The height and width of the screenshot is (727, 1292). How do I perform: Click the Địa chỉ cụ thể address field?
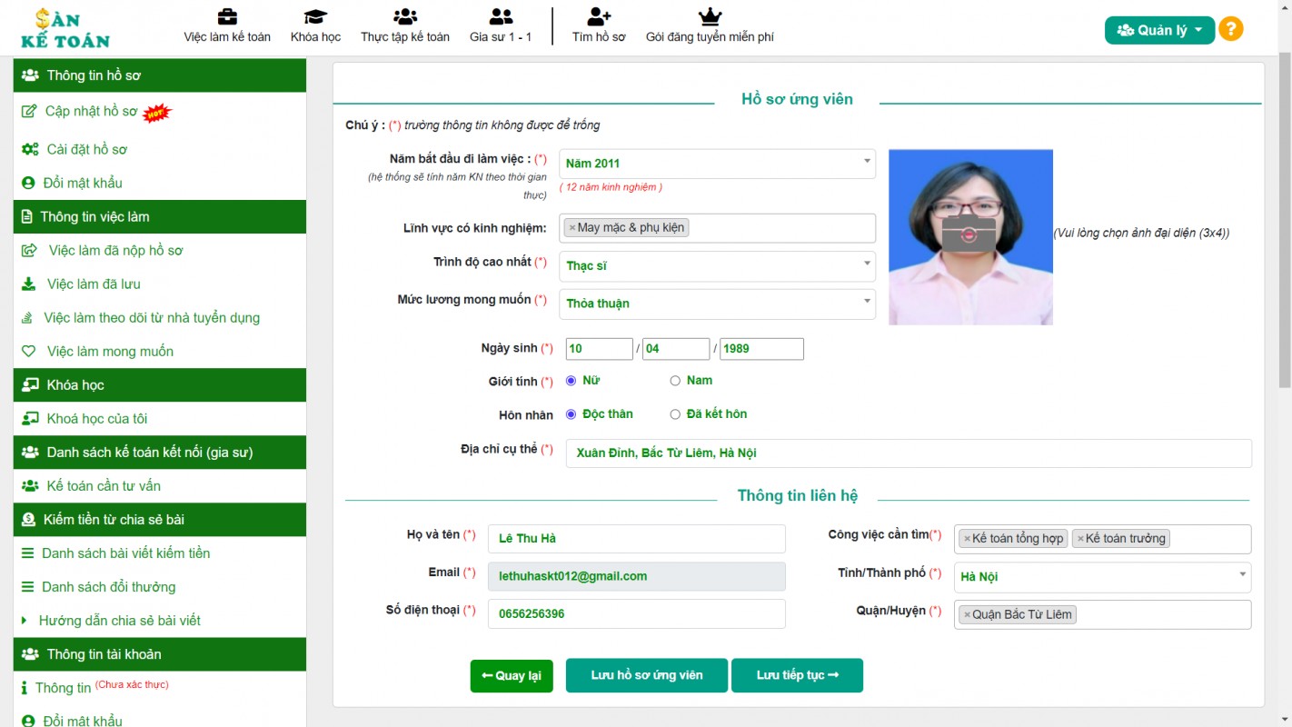tap(909, 453)
